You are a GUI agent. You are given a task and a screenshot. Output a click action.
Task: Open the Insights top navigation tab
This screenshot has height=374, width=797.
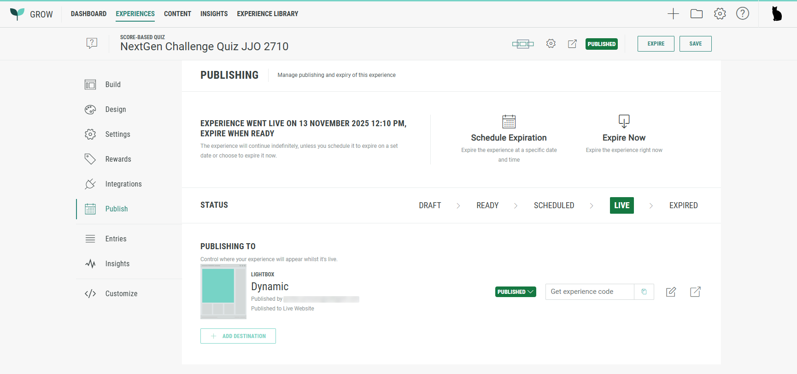pos(214,14)
